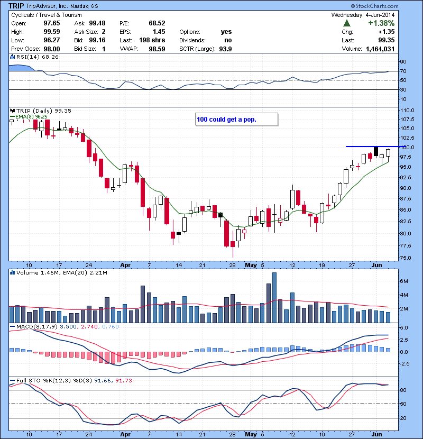
Task: Click the Chg value +1.35
Action: (387, 32)
